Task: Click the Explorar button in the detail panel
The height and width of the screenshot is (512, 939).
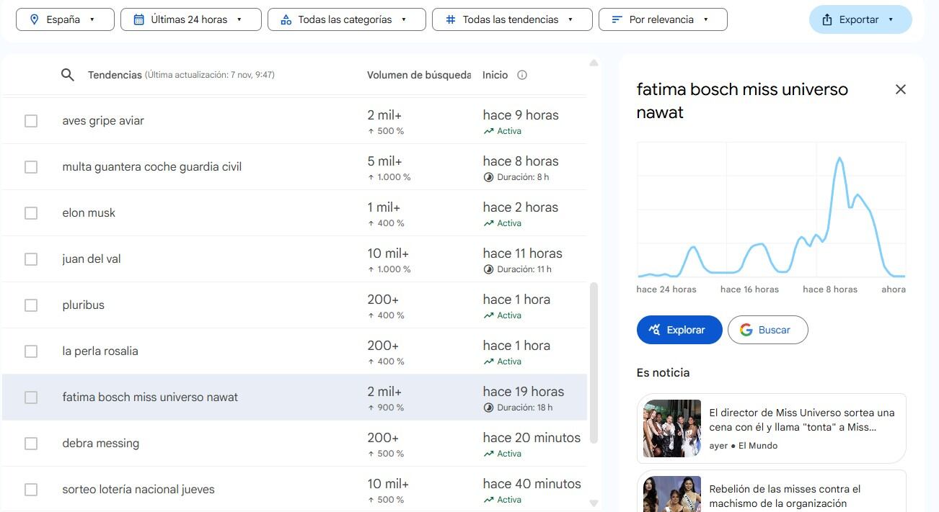Action: point(679,330)
